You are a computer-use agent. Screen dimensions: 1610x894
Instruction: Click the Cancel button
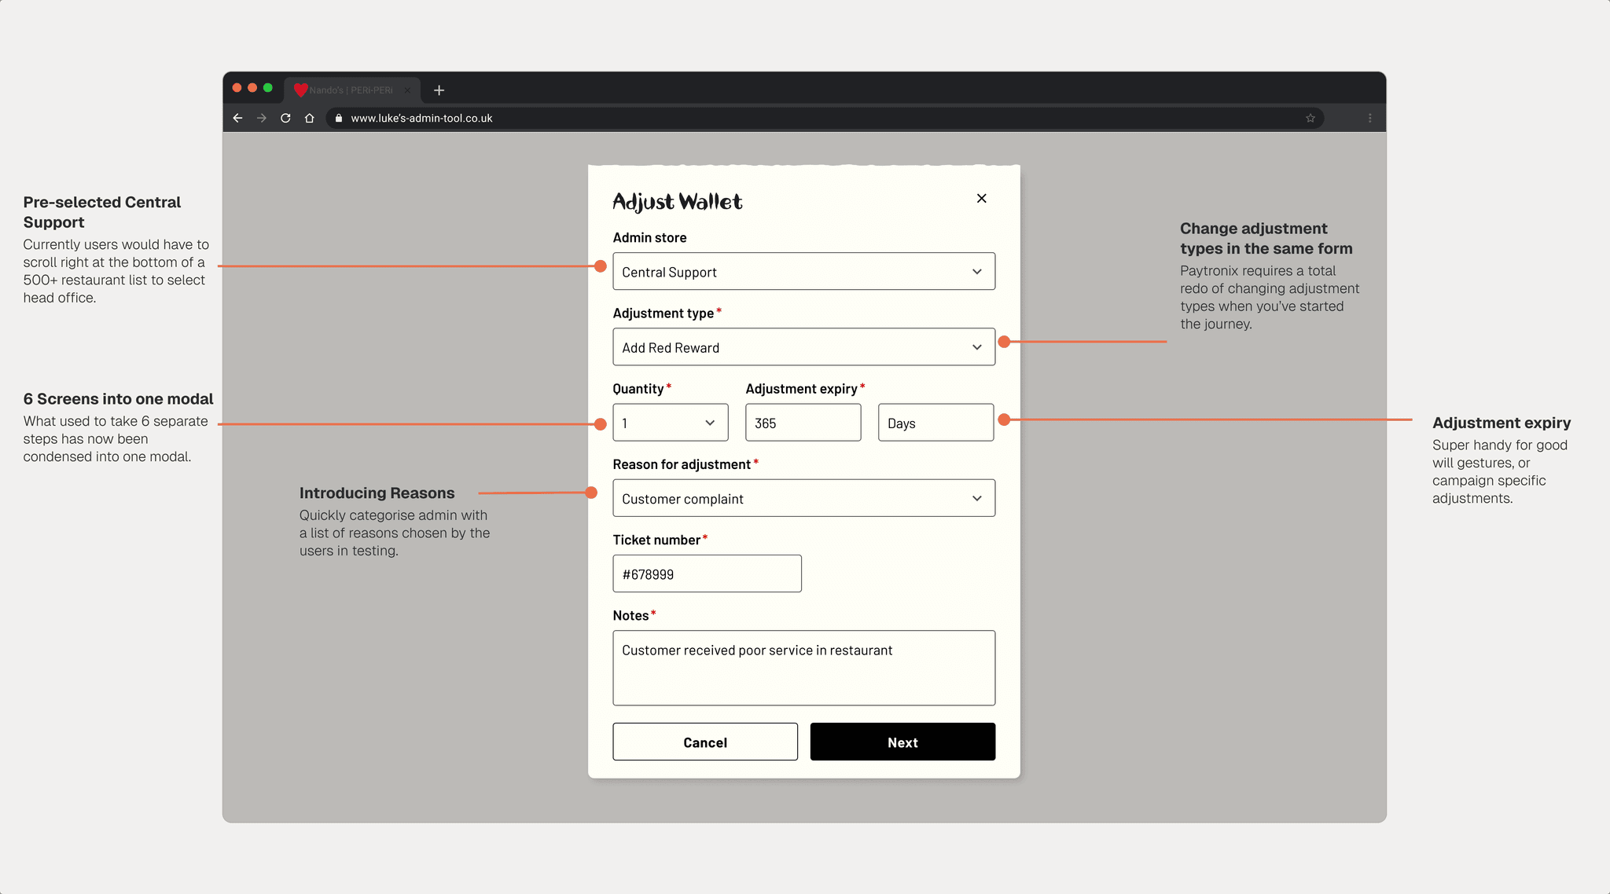(x=705, y=742)
